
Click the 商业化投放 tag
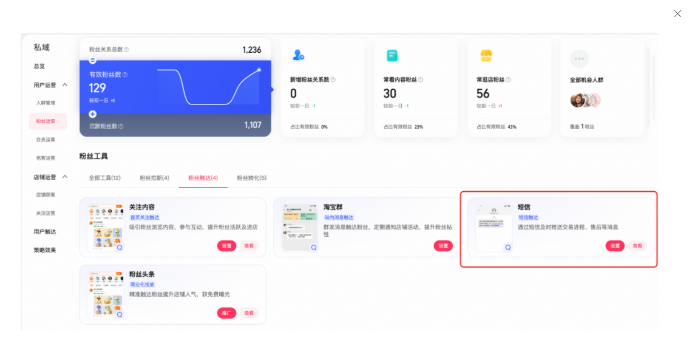click(x=142, y=285)
